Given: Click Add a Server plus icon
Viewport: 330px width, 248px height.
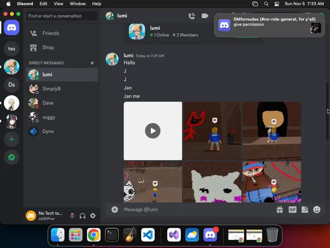Looking at the screenshot, I should pyautogui.click(x=12, y=139).
